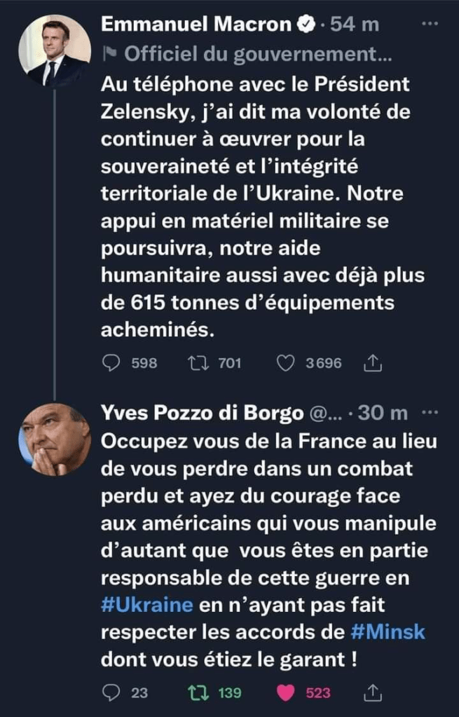Share Emmanuel Macron's tweet
459x717 pixels.
point(373,362)
